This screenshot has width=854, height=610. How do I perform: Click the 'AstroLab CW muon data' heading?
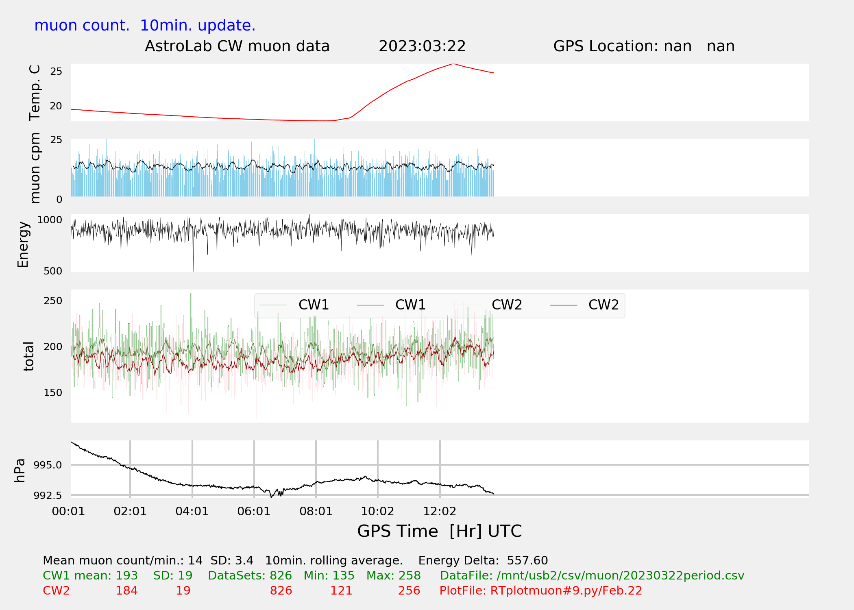click(x=237, y=46)
